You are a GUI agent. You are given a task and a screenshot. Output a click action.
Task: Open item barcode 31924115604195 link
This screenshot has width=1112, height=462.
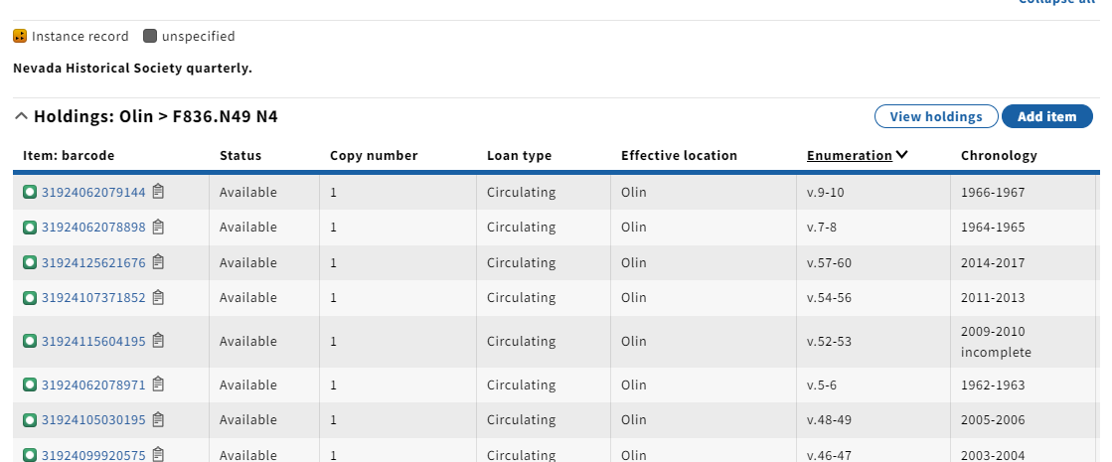[93, 342]
